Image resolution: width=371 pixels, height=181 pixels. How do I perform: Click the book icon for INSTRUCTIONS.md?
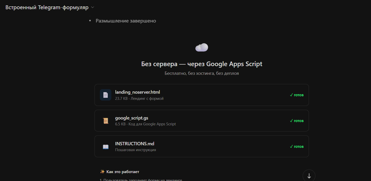tap(105, 147)
